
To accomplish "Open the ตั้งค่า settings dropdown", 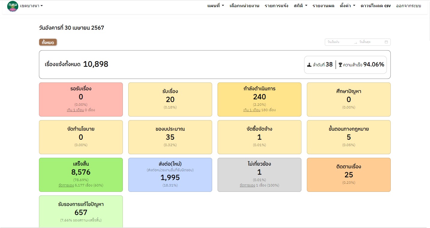I will point(348,6).
